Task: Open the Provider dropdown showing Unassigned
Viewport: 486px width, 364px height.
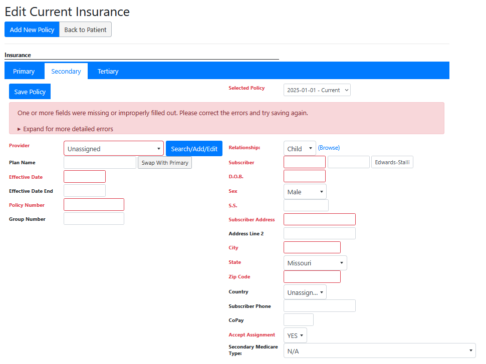Action: (x=114, y=148)
